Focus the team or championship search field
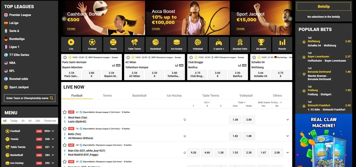Viewport: 356px width, 167px height. 29,98
